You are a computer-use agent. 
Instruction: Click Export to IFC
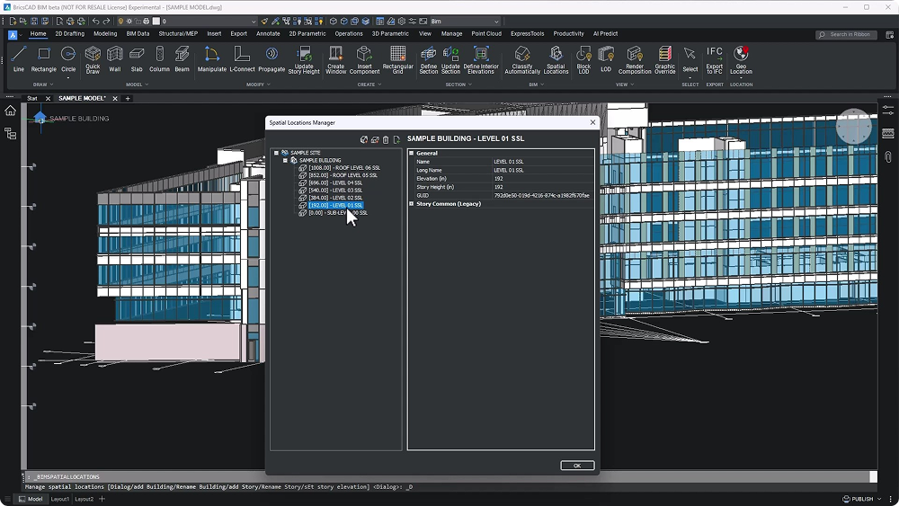[715, 60]
